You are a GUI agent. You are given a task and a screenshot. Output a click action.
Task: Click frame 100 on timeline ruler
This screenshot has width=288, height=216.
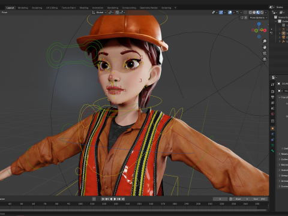[x=80, y=204]
